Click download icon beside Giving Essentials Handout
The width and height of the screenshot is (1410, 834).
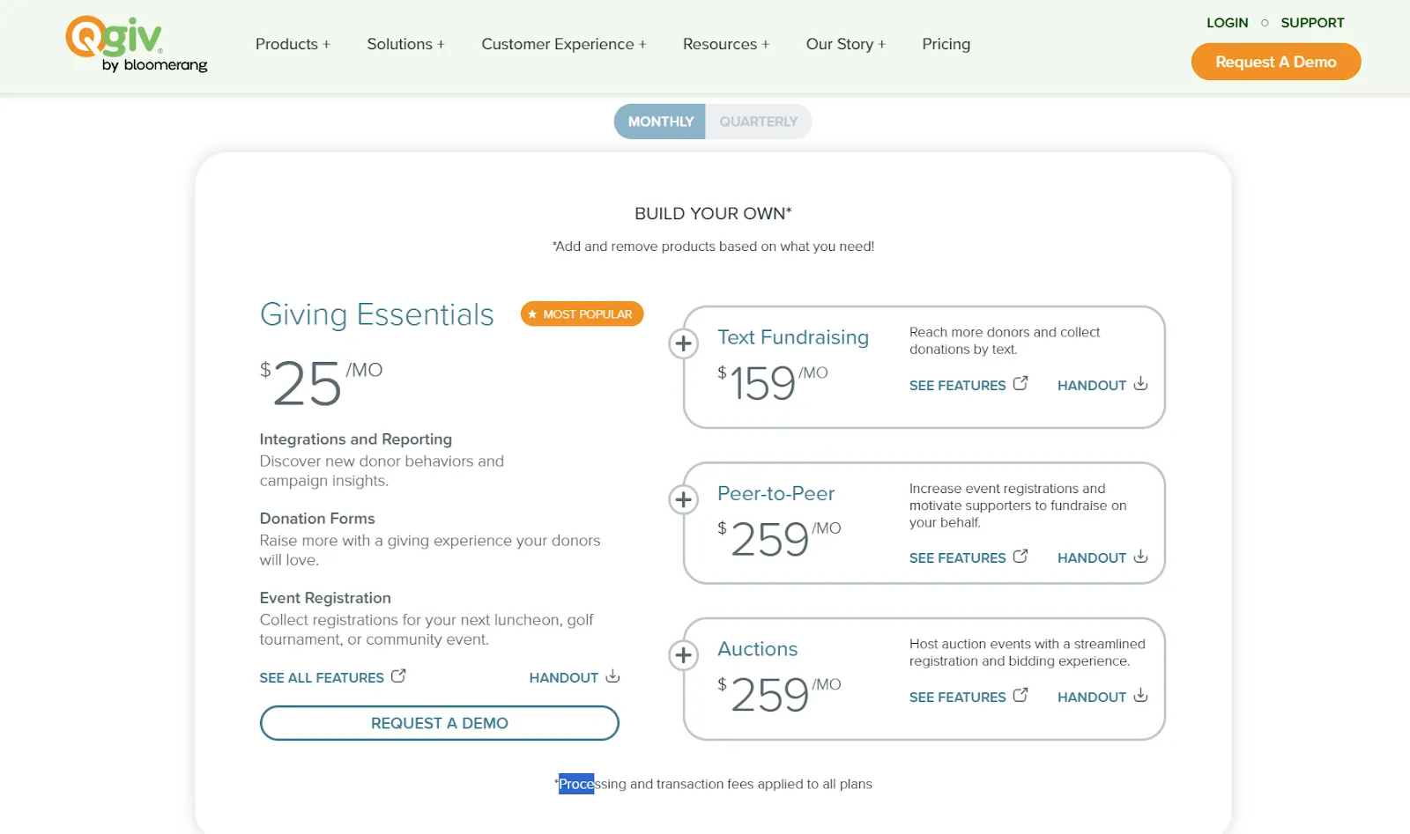612,676
